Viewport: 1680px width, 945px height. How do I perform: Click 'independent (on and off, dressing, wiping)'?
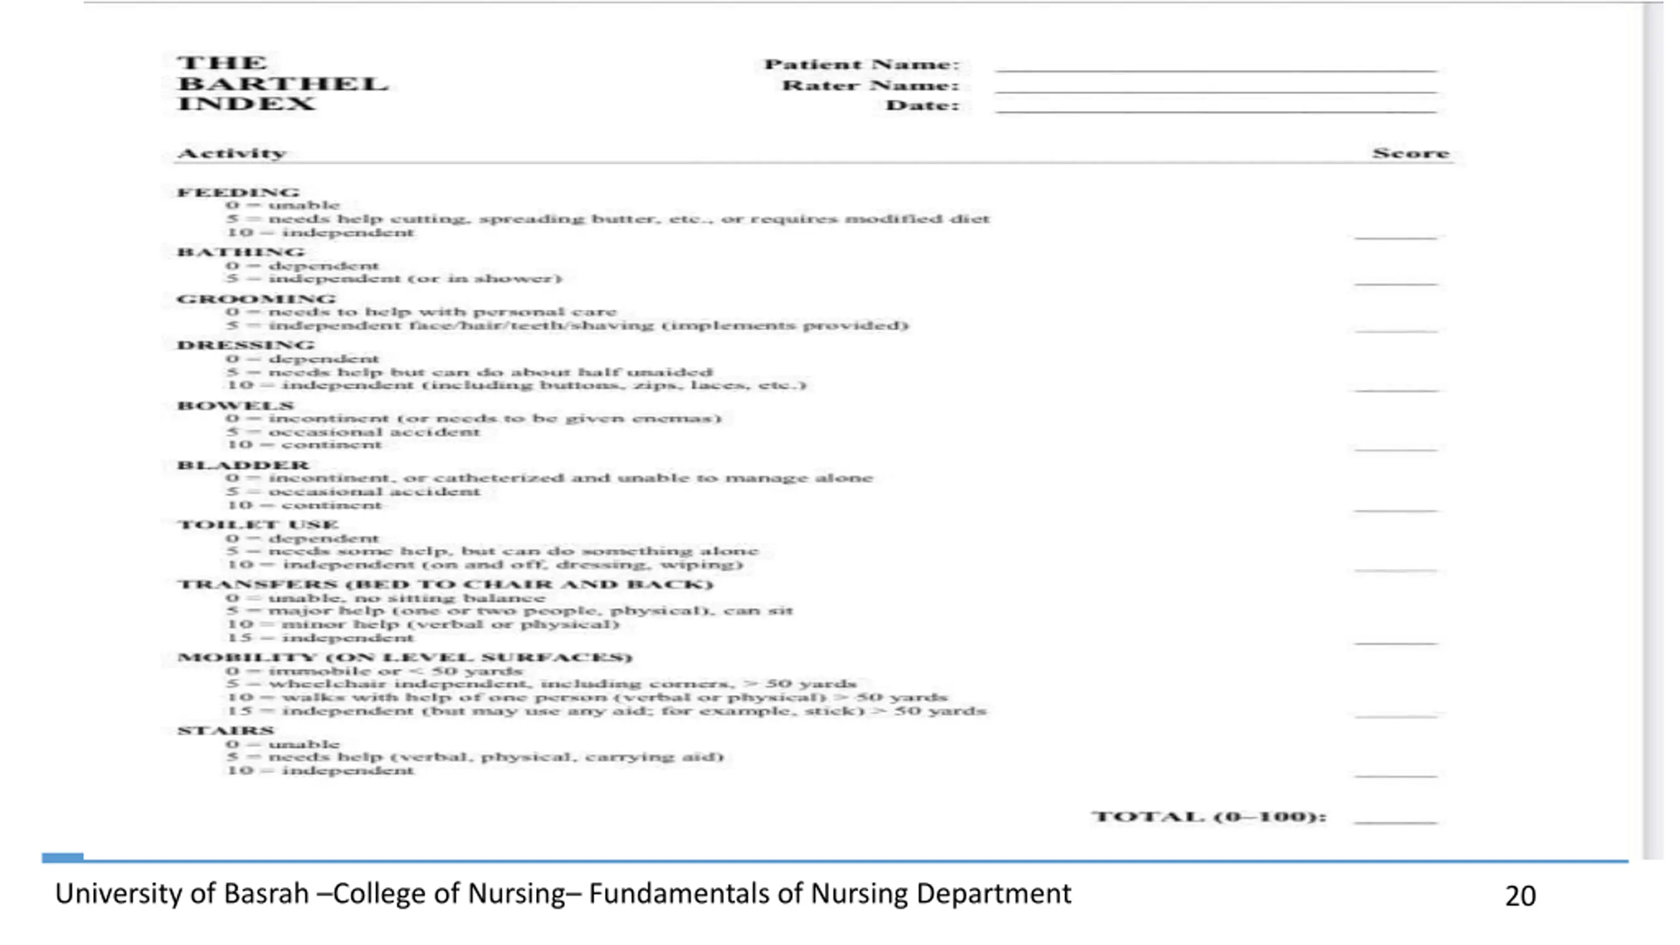(485, 564)
